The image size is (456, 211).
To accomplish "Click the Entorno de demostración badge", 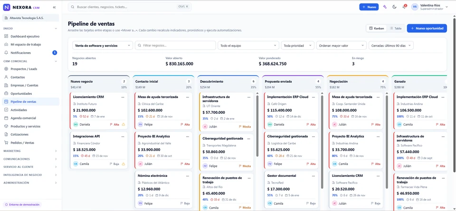I will point(22,204).
